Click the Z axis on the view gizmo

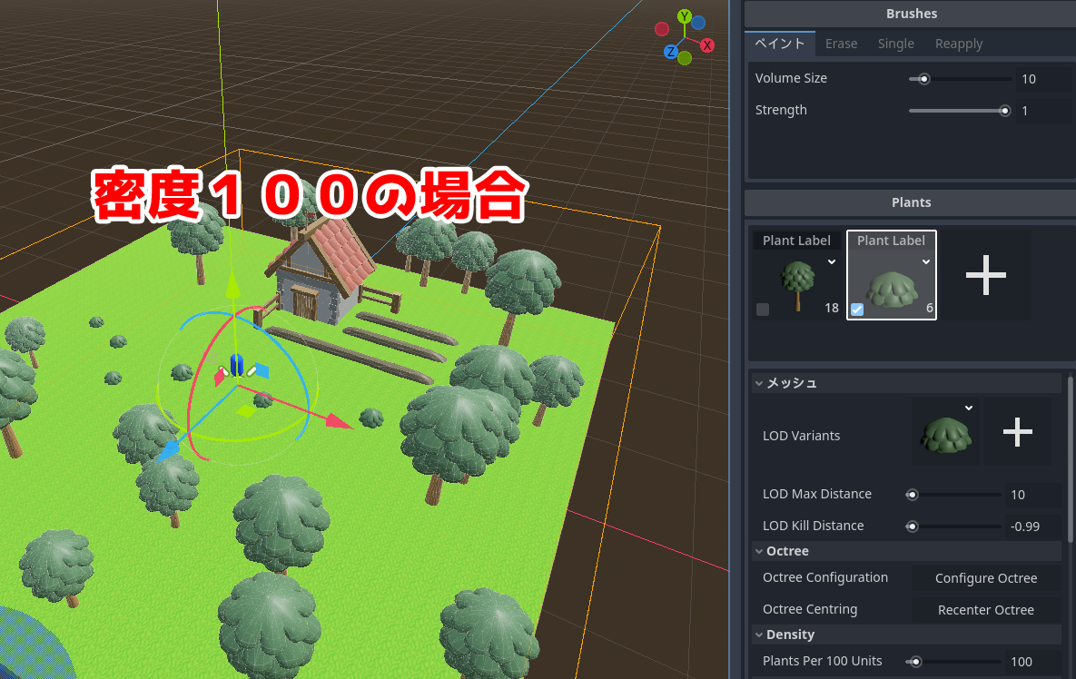click(x=670, y=52)
